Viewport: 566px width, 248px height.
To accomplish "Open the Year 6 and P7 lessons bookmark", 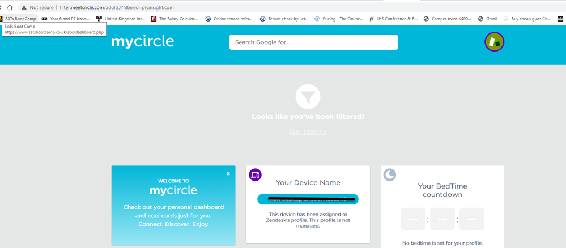I will coord(66,19).
